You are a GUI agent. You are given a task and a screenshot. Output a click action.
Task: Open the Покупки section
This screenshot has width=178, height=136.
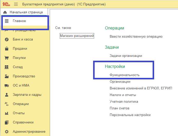19,58
